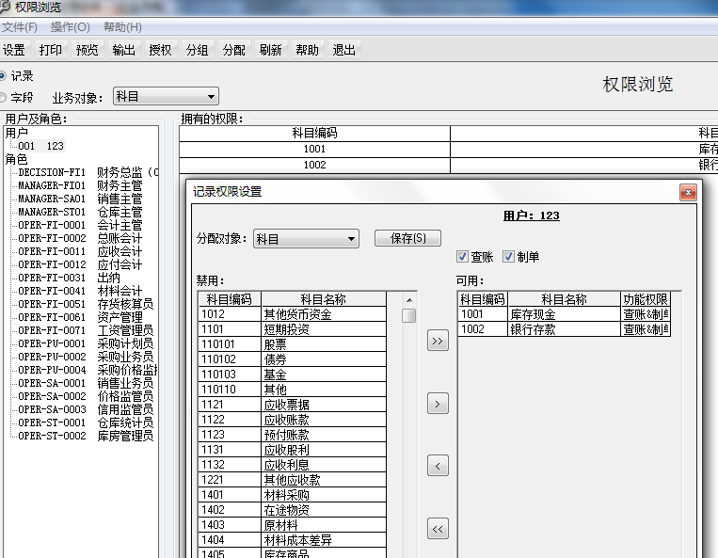The height and width of the screenshot is (558, 718).
Task: Open the 操作(O) menu
Action: coord(70,27)
